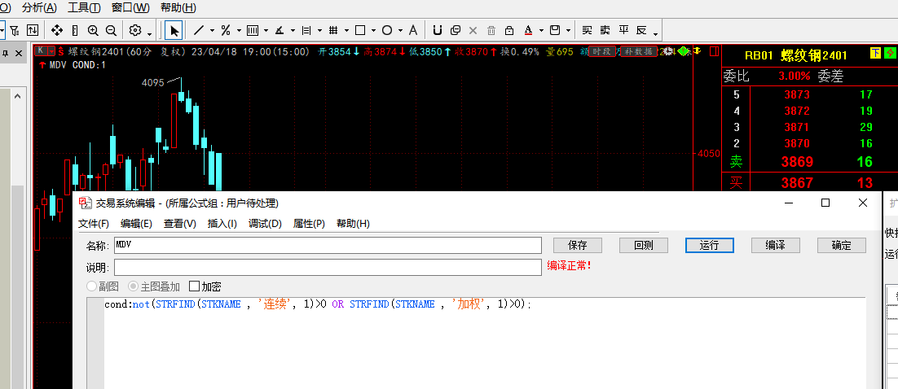Expand the percent tool dropdown arrow
Image resolution: width=898 pixels, height=389 pixels.
[239, 30]
